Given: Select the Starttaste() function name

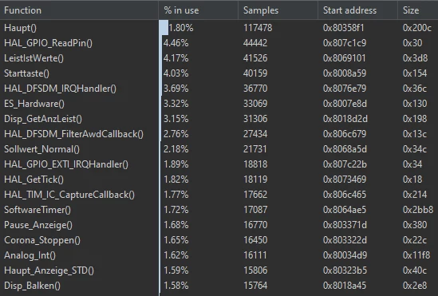Looking at the screenshot, I should (x=26, y=73).
